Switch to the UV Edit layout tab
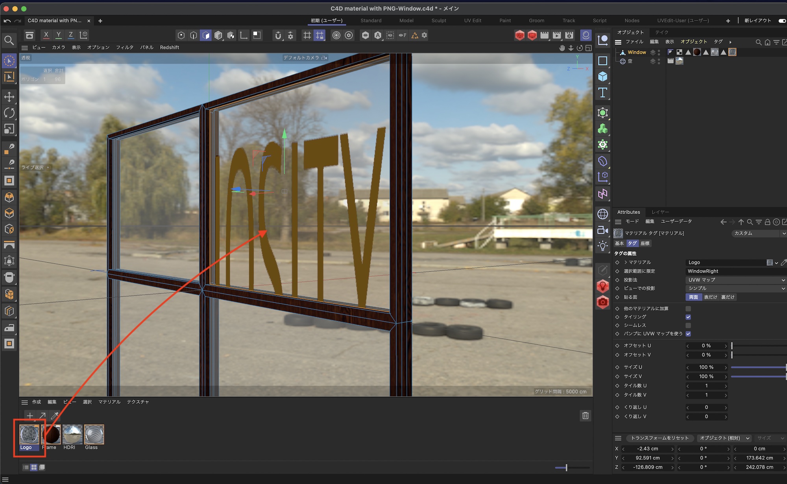 [x=473, y=20]
